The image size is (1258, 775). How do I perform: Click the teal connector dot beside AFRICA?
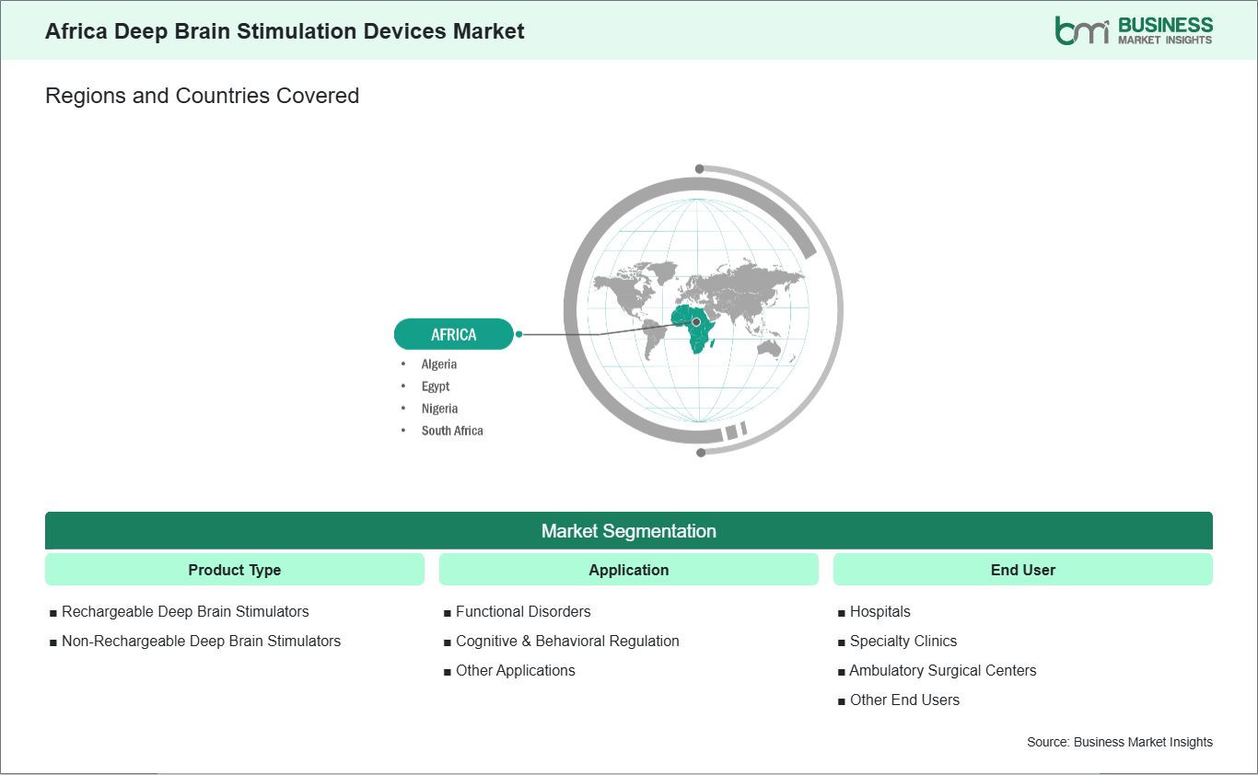pyautogui.click(x=519, y=334)
